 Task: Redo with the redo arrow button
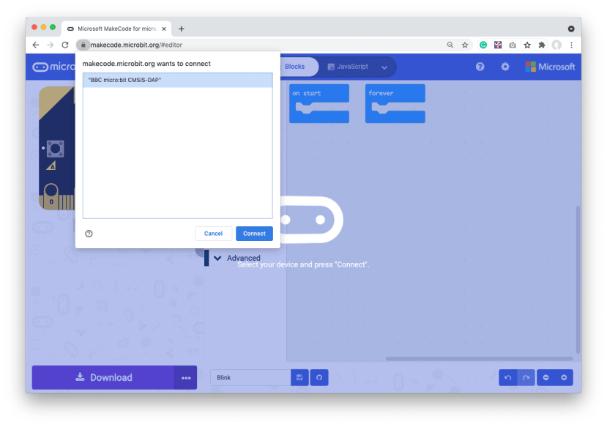click(x=526, y=377)
